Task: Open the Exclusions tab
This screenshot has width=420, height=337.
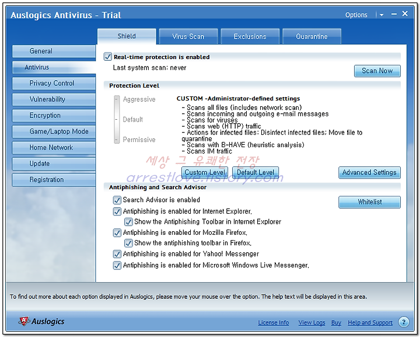Action: 250,36
